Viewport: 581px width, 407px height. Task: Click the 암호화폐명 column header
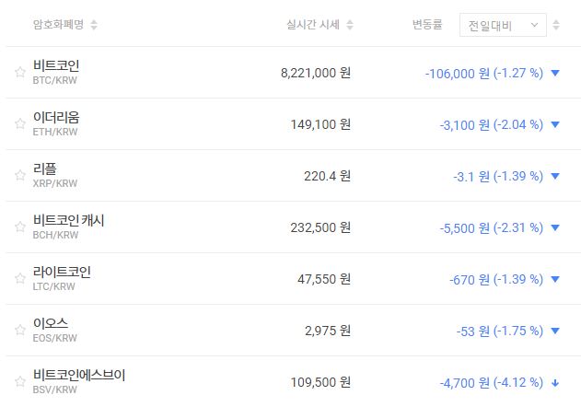[x=58, y=25]
